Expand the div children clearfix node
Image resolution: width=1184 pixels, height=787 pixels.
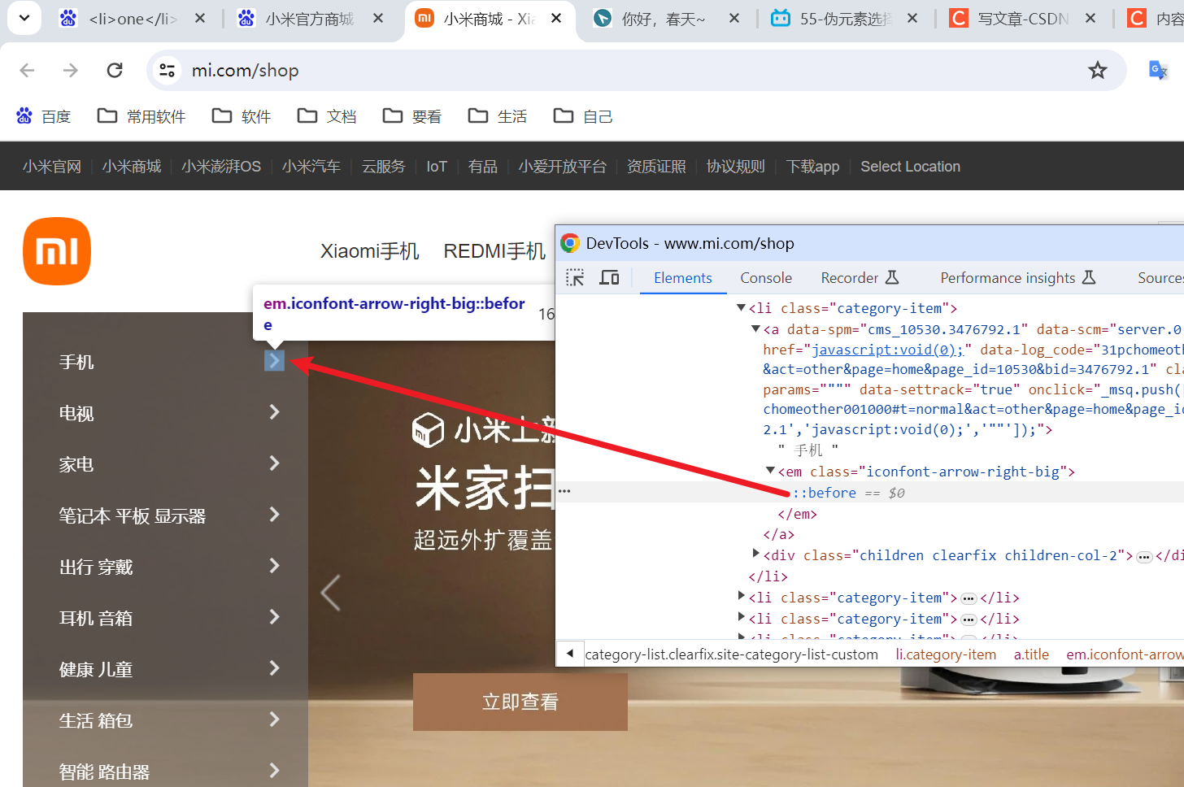point(756,554)
